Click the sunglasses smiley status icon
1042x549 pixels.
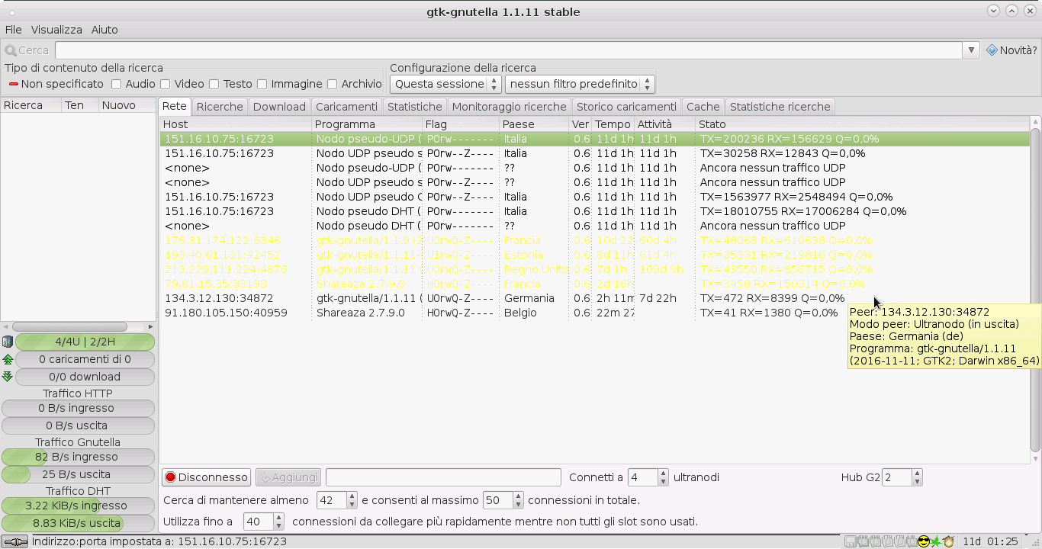click(923, 541)
